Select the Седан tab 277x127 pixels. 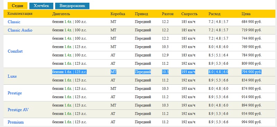pyautogui.click(x=17, y=6)
